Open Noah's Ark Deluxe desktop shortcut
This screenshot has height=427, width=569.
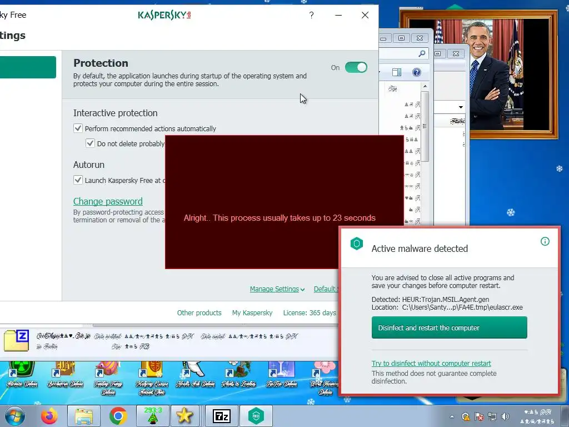point(195,375)
